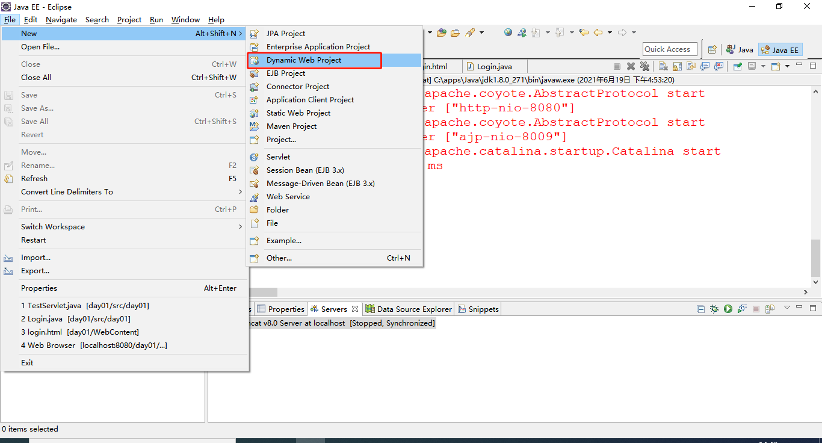Click the Forward navigation arrow icon

(x=622, y=33)
